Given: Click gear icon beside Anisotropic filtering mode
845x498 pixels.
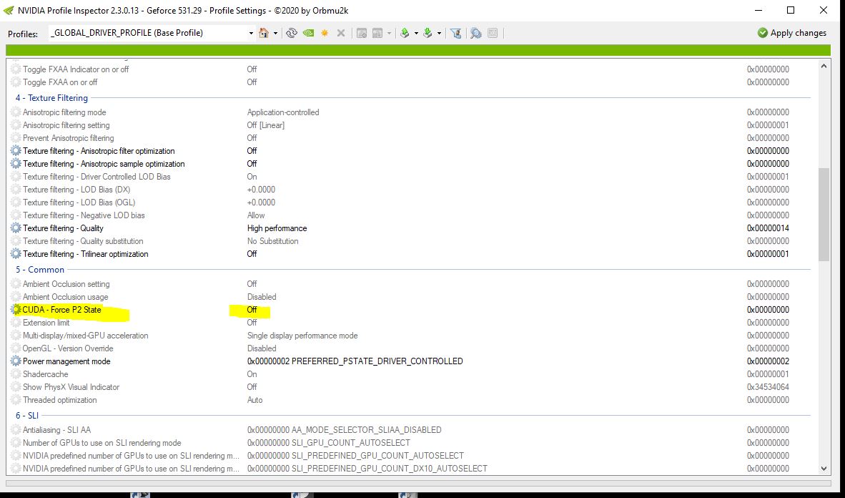Looking at the screenshot, I should pos(16,113).
